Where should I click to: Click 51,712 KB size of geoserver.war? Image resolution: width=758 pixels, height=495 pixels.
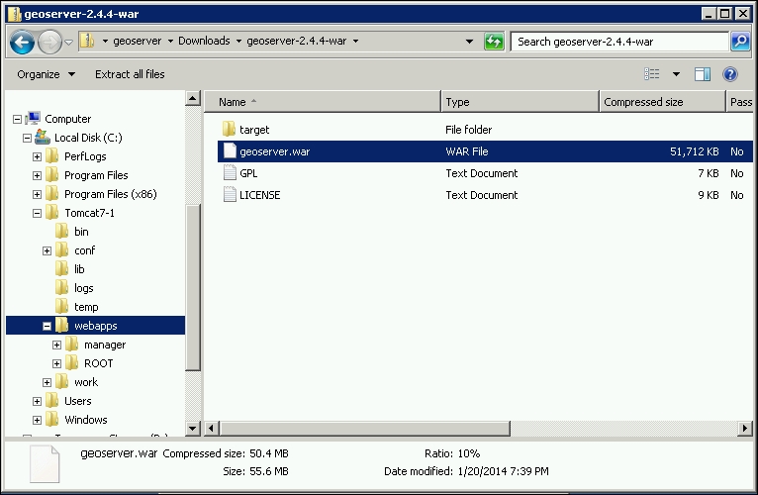click(695, 151)
